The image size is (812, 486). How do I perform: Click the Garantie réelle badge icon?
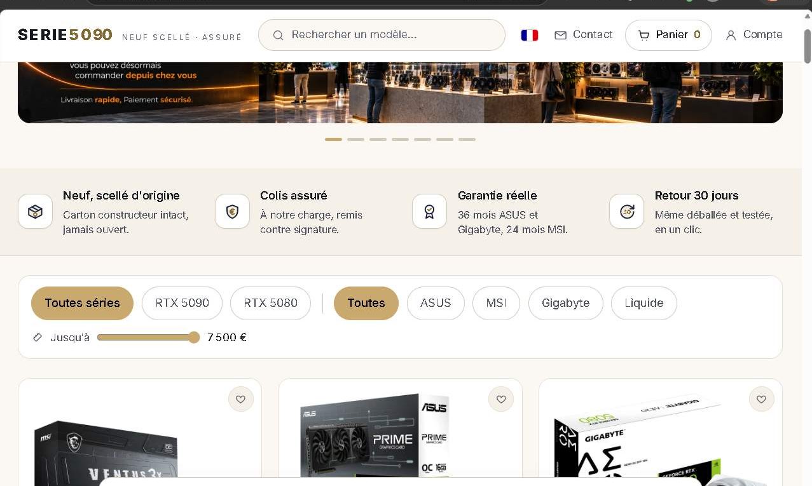tap(430, 212)
